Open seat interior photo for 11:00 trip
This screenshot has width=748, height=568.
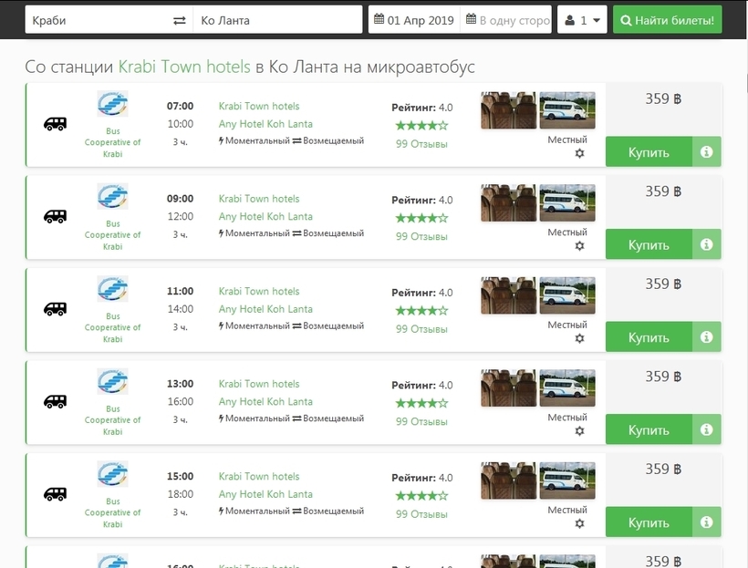coord(508,295)
